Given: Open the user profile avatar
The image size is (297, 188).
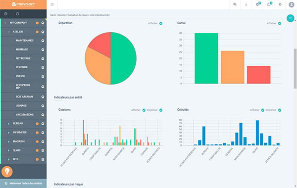Looking at the screenshot, I should [292, 4].
